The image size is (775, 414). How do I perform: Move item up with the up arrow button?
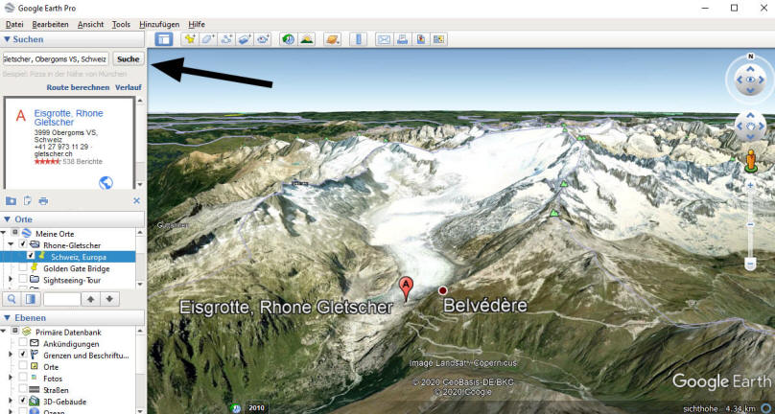tap(91, 299)
